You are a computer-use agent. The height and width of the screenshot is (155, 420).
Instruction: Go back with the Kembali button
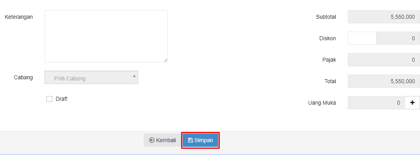tap(163, 140)
